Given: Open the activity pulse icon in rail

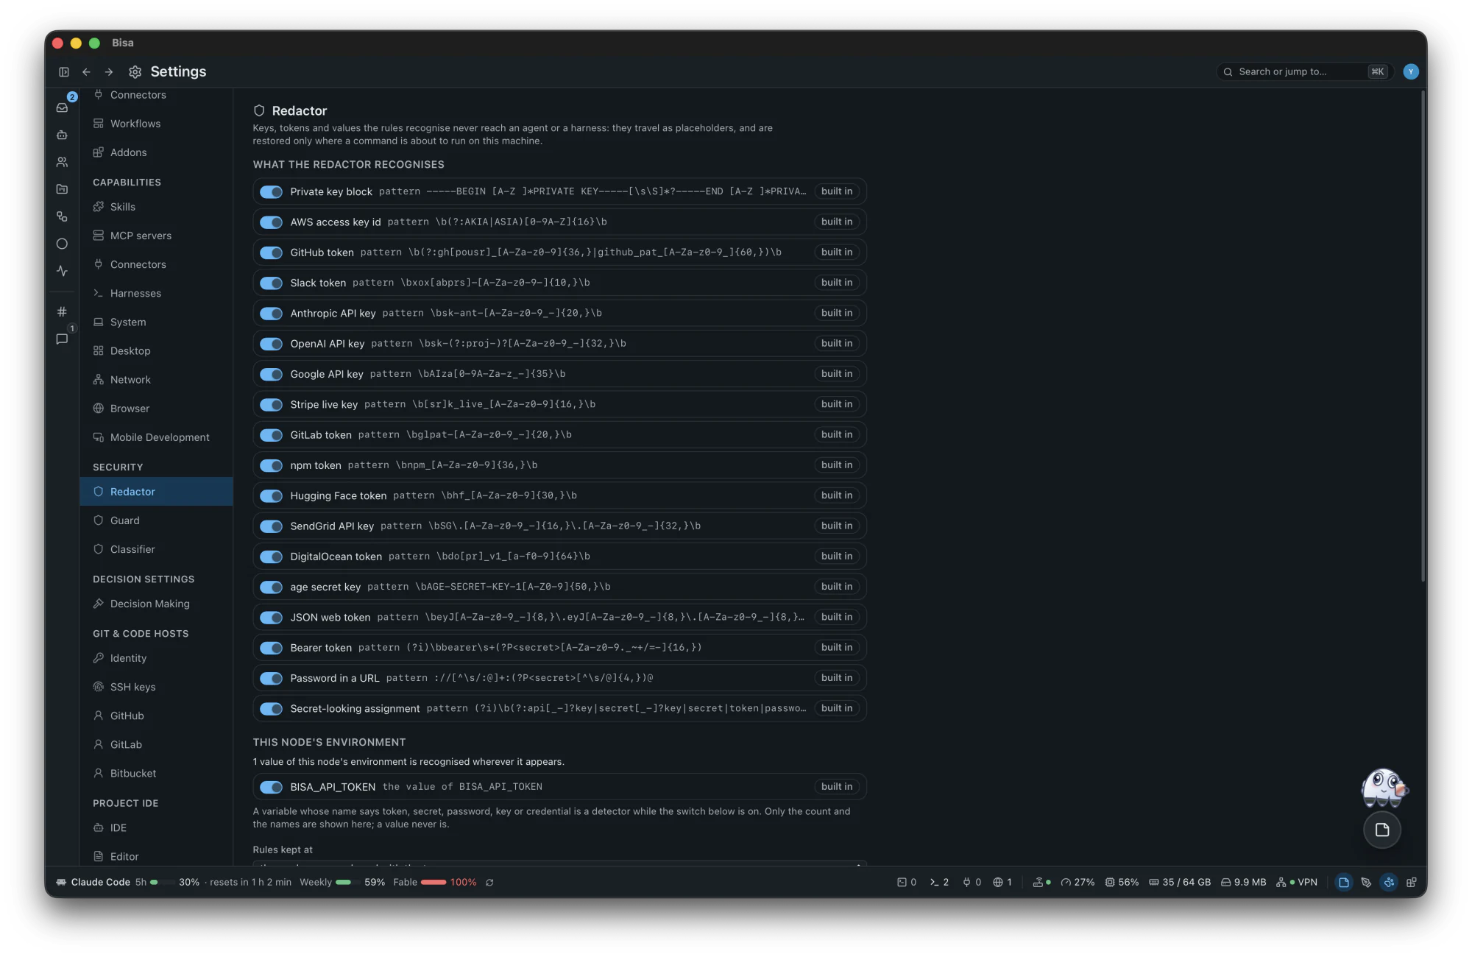Looking at the screenshot, I should click(x=63, y=271).
